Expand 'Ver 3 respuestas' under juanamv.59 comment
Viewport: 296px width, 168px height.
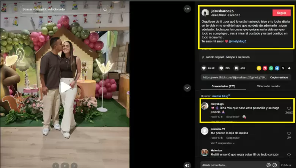point(222,143)
